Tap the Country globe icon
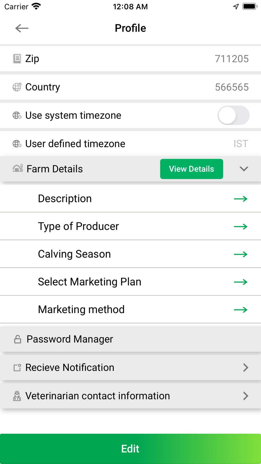The image size is (261, 464). (17, 87)
